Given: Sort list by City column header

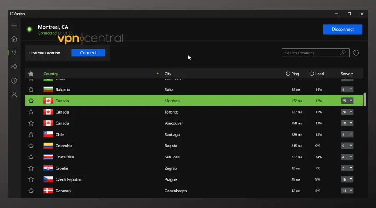Looking at the screenshot, I should (168, 74).
